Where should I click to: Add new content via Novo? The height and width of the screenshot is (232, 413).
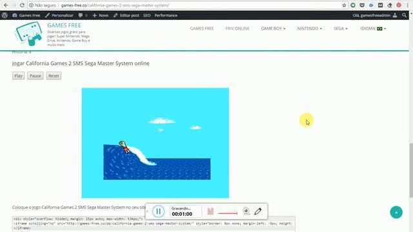[101, 15]
